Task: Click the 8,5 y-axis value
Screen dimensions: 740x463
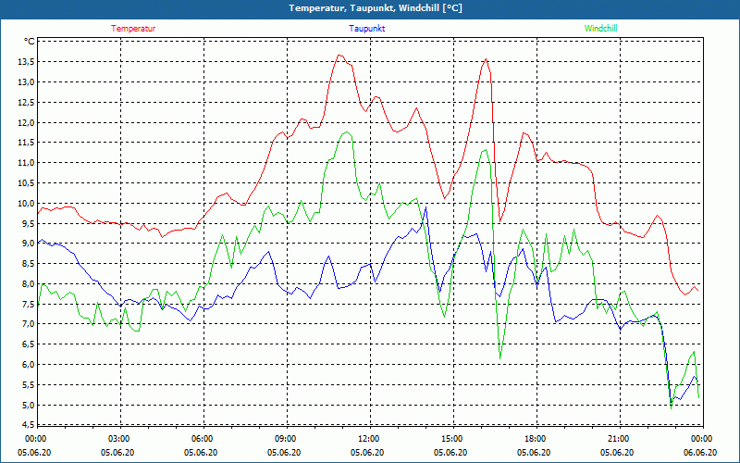Action: point(28,264)
